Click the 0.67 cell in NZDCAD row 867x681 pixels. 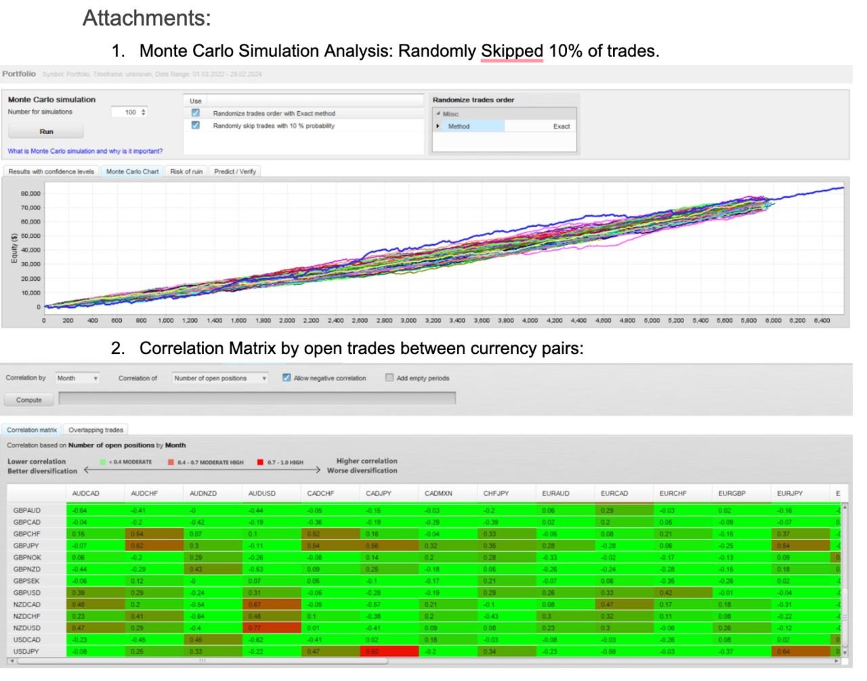[272, 605]
